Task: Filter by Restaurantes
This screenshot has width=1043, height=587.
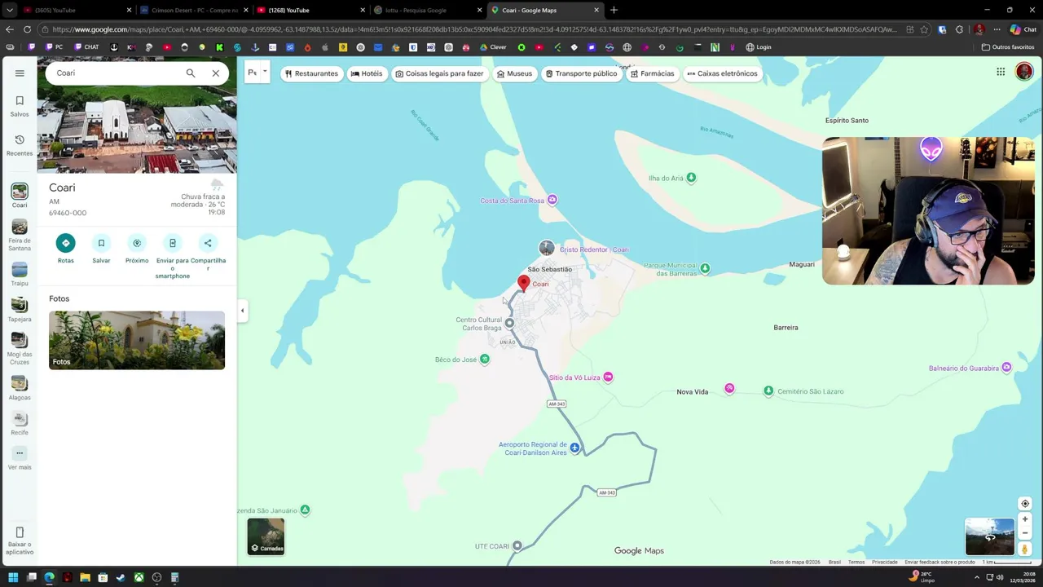Action: click(x=311, y=73)
